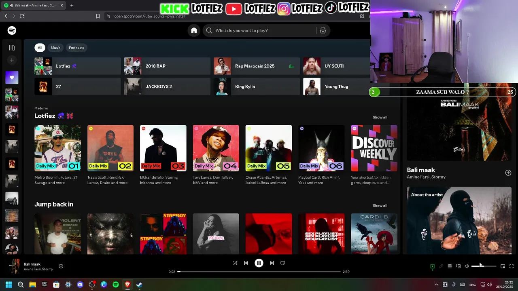
Task: Toggle the Now Playing view panel
Action: pos(432,266)
